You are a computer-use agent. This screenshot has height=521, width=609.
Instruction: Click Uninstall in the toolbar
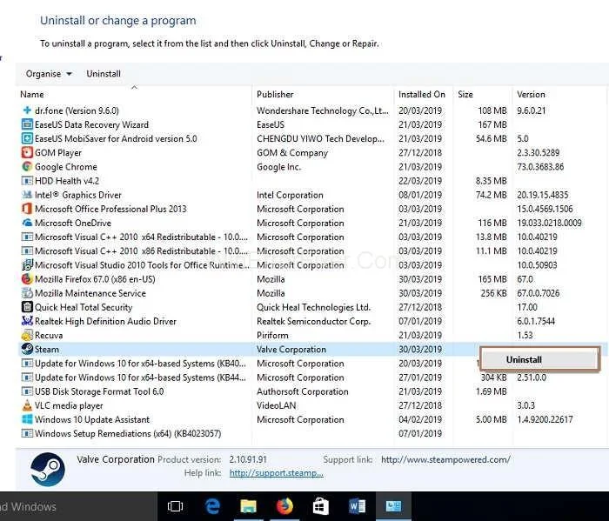104,74
